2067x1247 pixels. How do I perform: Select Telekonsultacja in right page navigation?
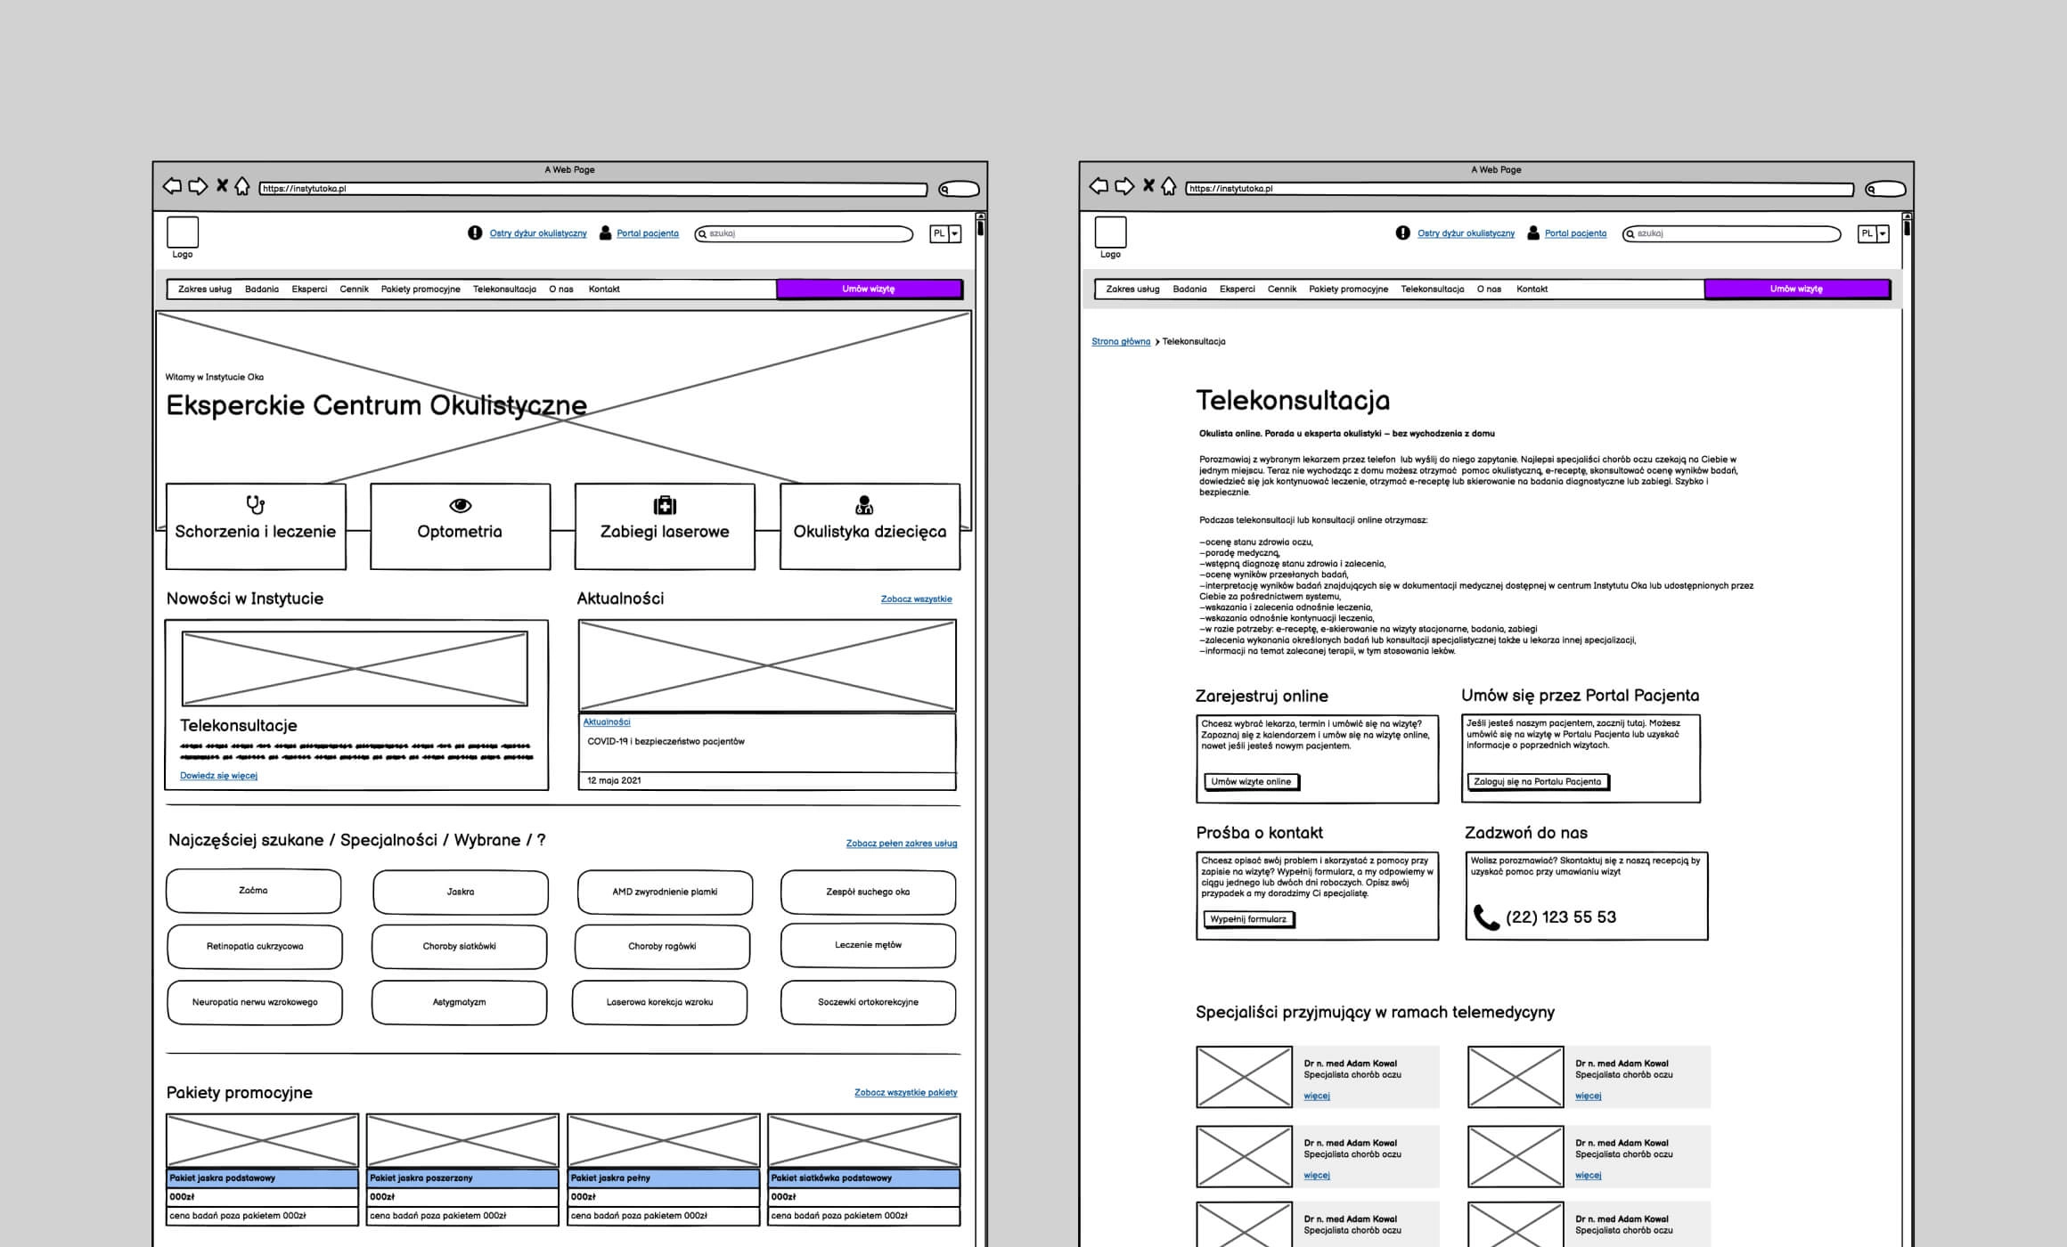tap(1432, 289)
